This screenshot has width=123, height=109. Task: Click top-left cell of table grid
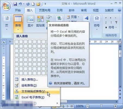[17, 42]
